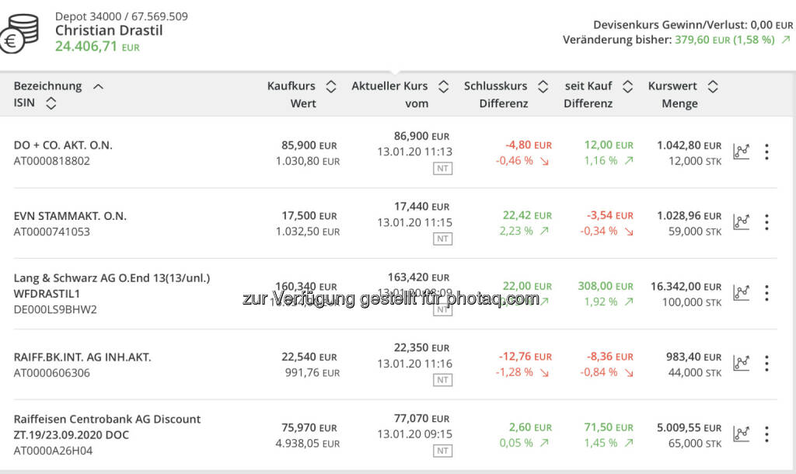Open three-dot menu for EVN STAMMAKT.

click(766, 222)
